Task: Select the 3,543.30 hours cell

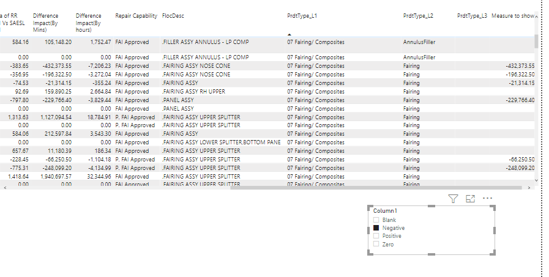Action: (101, 134)
